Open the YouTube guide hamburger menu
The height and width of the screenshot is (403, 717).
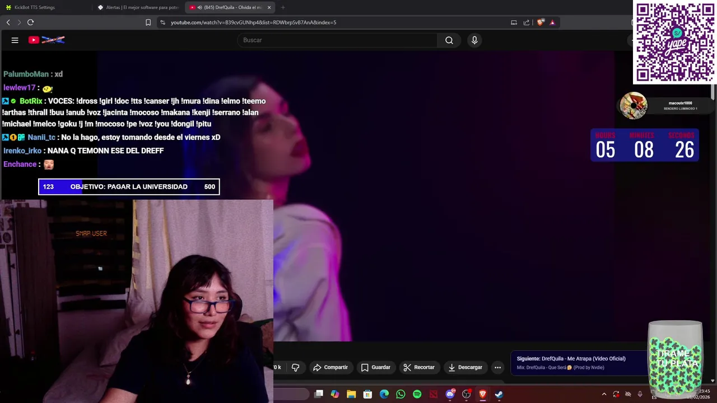pos(15,40)
